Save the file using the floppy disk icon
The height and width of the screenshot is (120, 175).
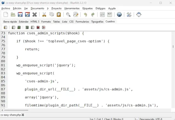tap(20, 14)
